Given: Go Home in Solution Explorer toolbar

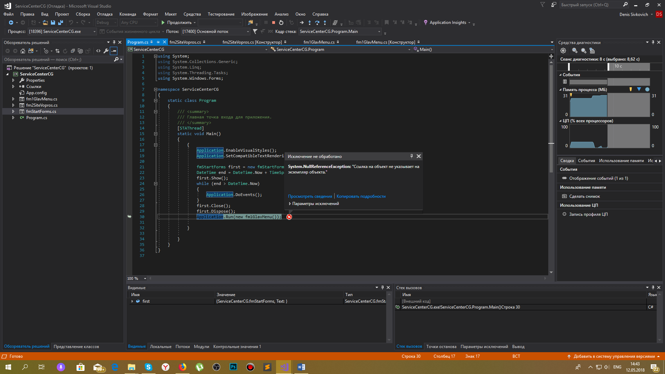Looking at the screenshot, I should coord(23,51).
